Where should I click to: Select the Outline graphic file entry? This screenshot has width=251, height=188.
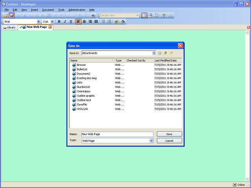pyautogui.click(x=86, y=96)
